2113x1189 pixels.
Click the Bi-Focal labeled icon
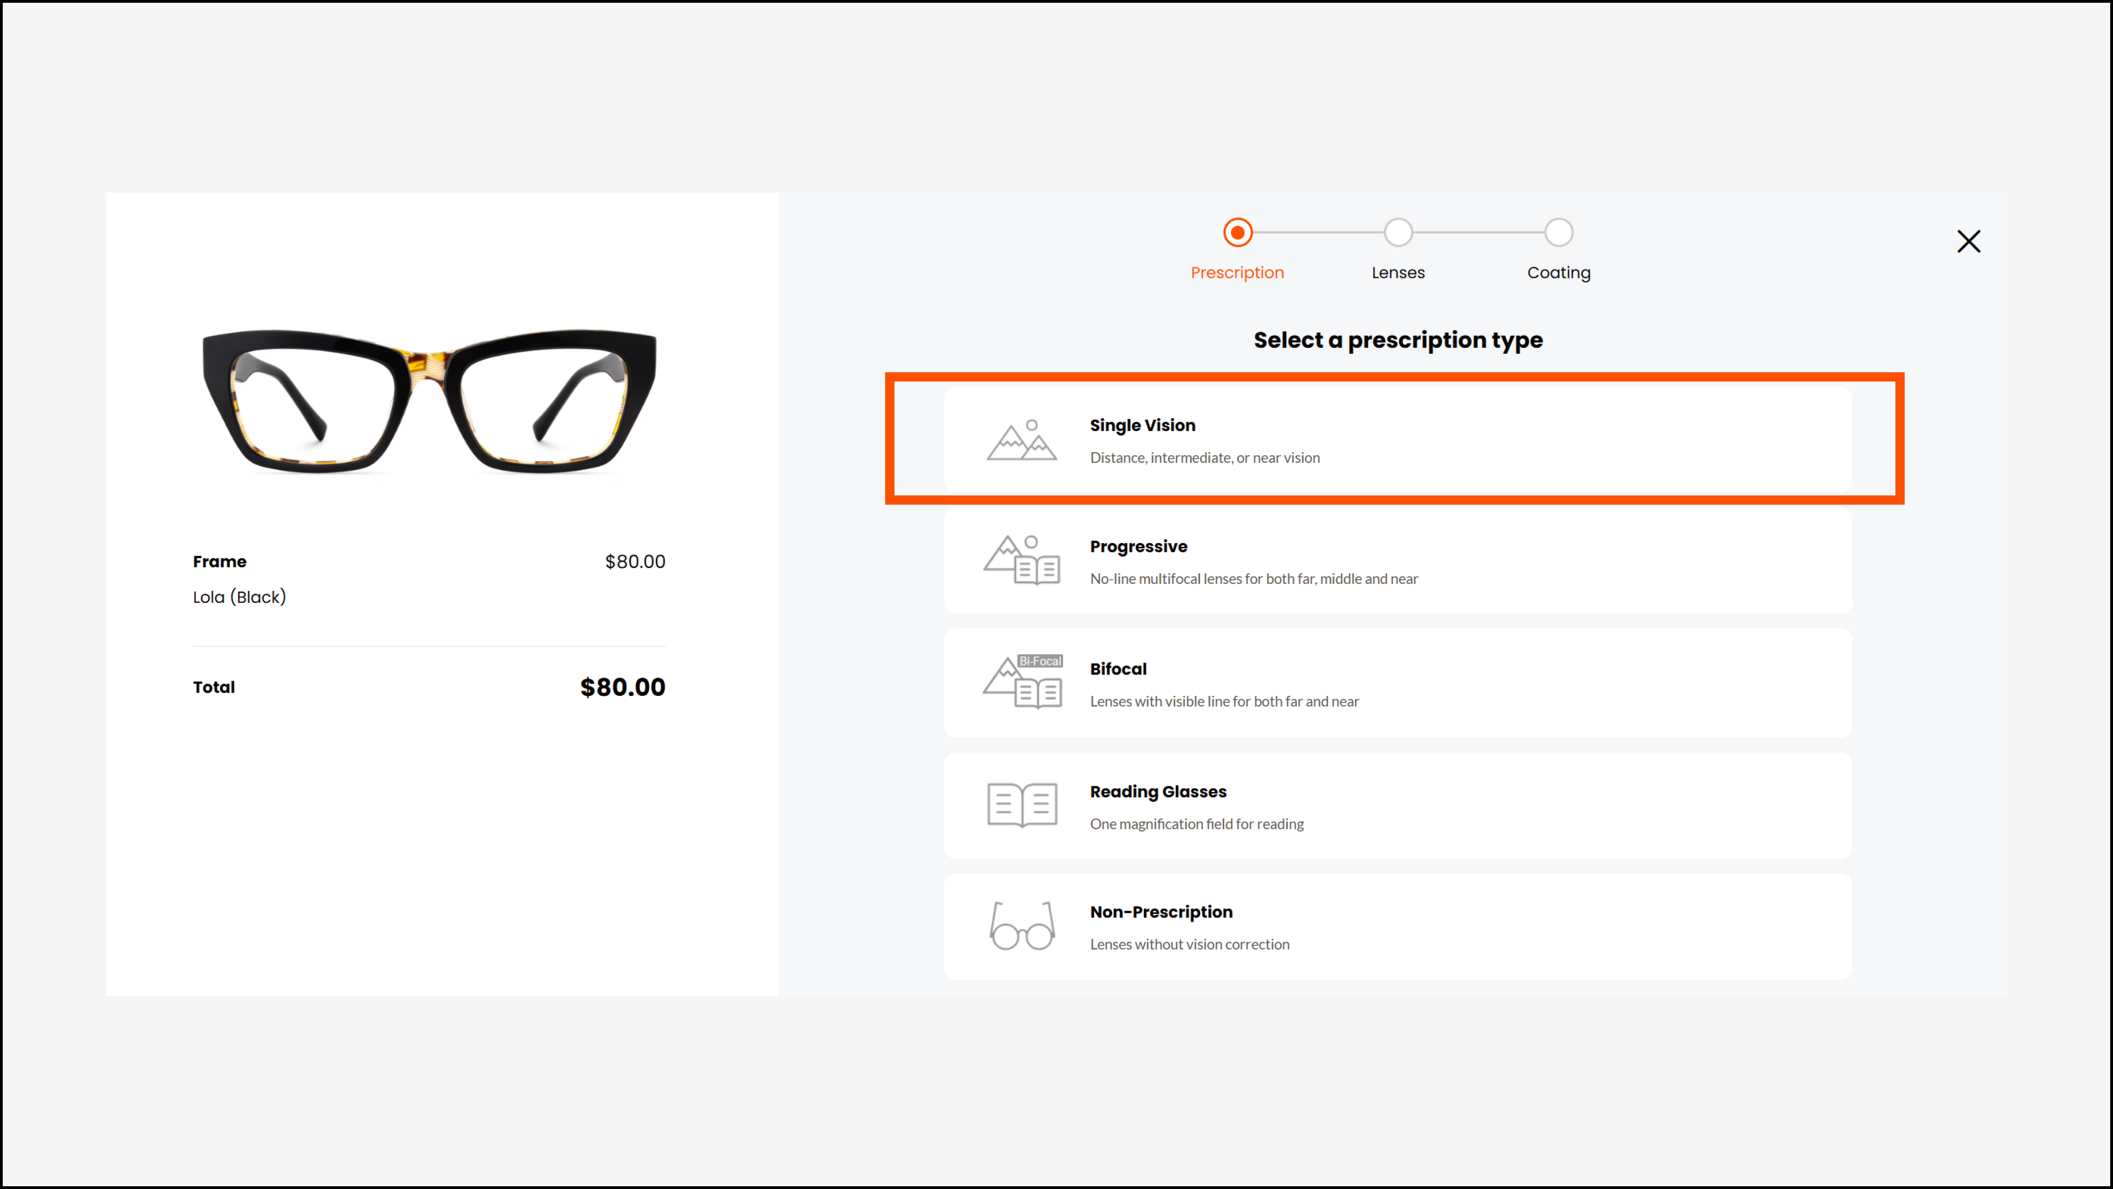tap(1023, 682)
